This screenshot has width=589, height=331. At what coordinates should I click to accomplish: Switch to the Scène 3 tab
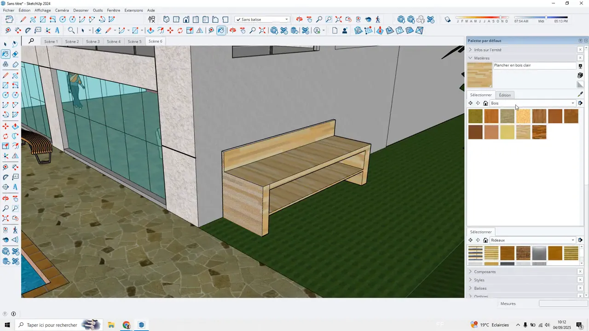[92, 41]
